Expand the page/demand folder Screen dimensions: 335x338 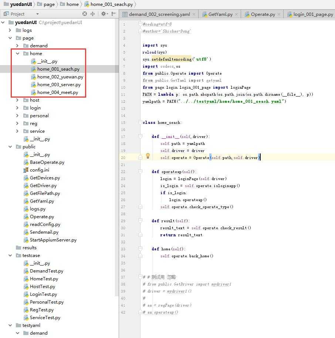17,46
